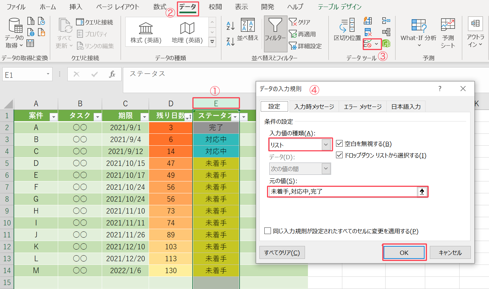The height and width of the screenshot is (289, 489).
Task: Click the range selector arrow in 元の値
Action: point(422,192)
